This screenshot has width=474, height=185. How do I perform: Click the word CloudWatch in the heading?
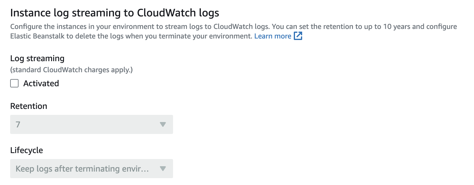click(166, 13)
